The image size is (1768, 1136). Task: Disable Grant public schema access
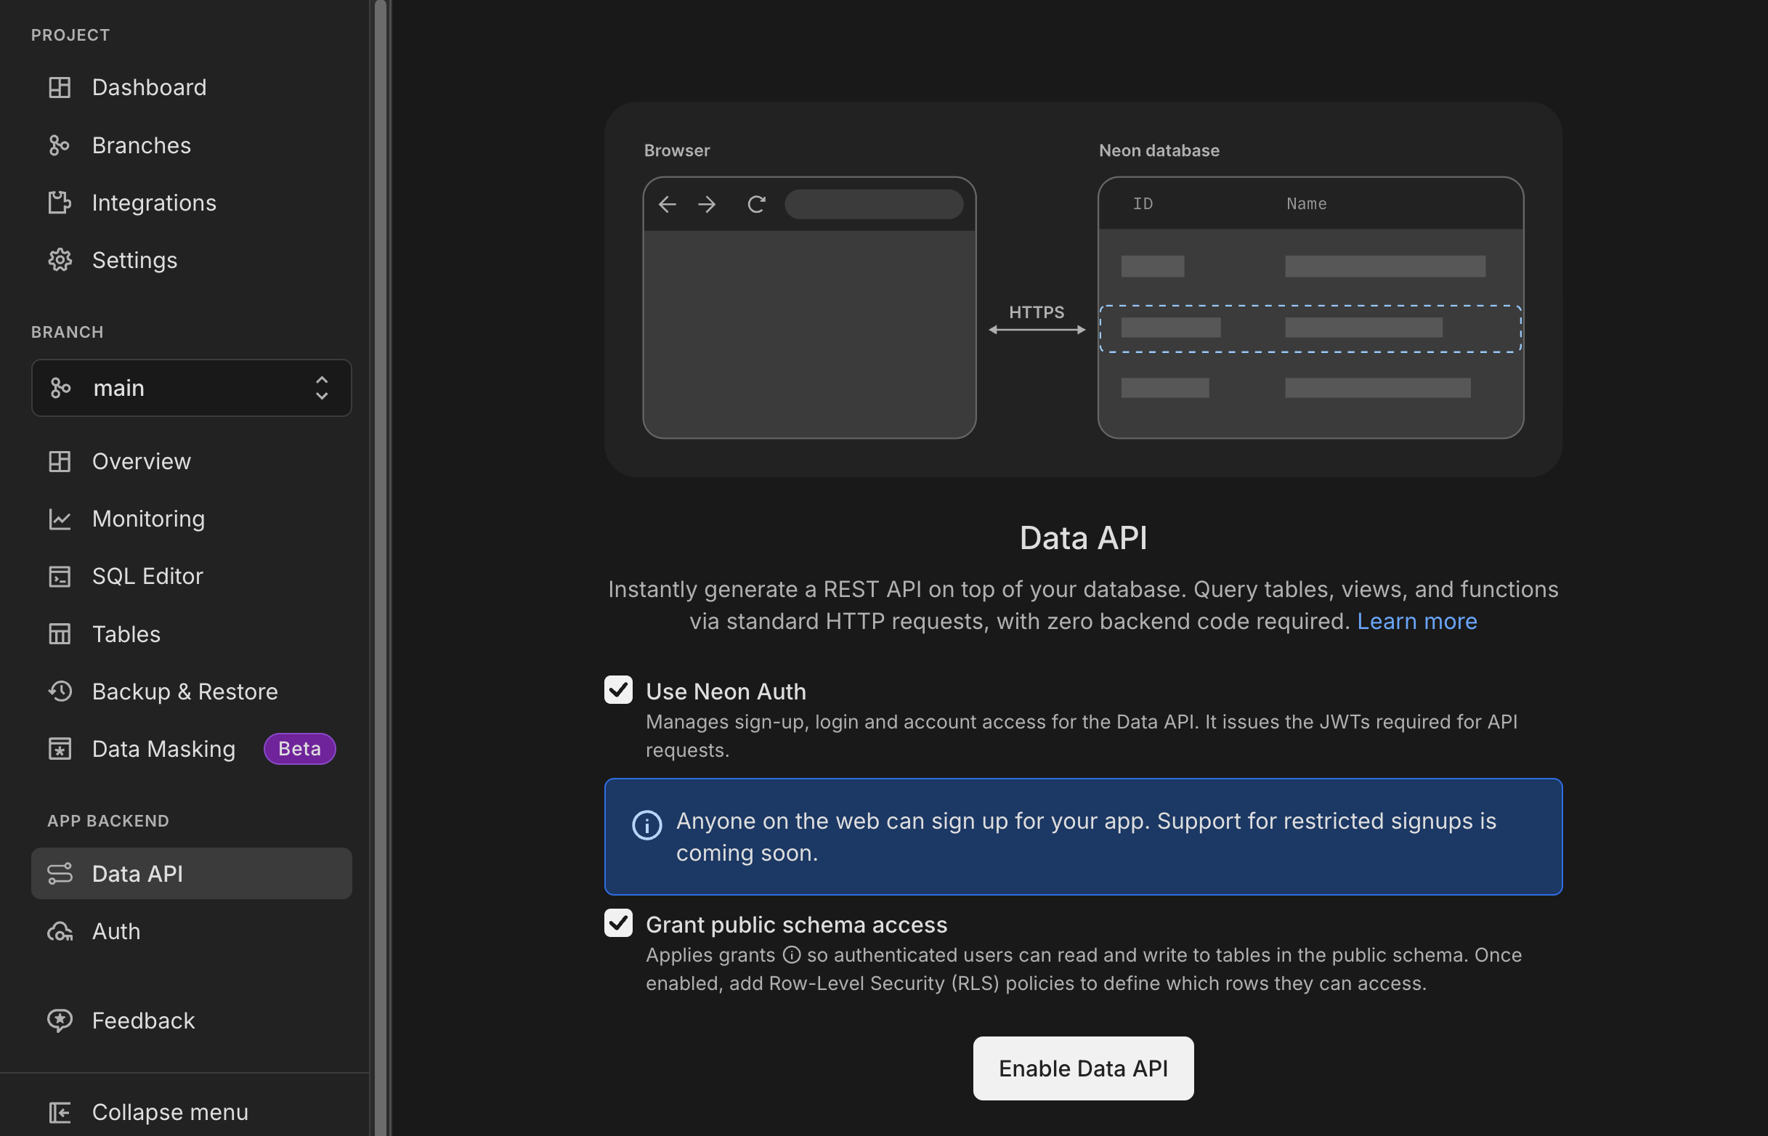(x=618, y=922)
